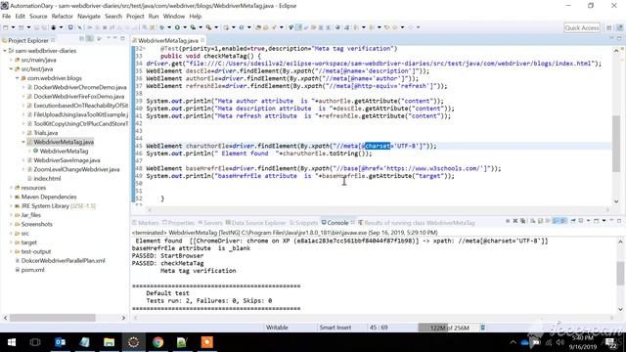This screenshot has height=352, width=626.
Task: Click the New Java Package icon
Action: pyautogui.click(x=226, y=27)
